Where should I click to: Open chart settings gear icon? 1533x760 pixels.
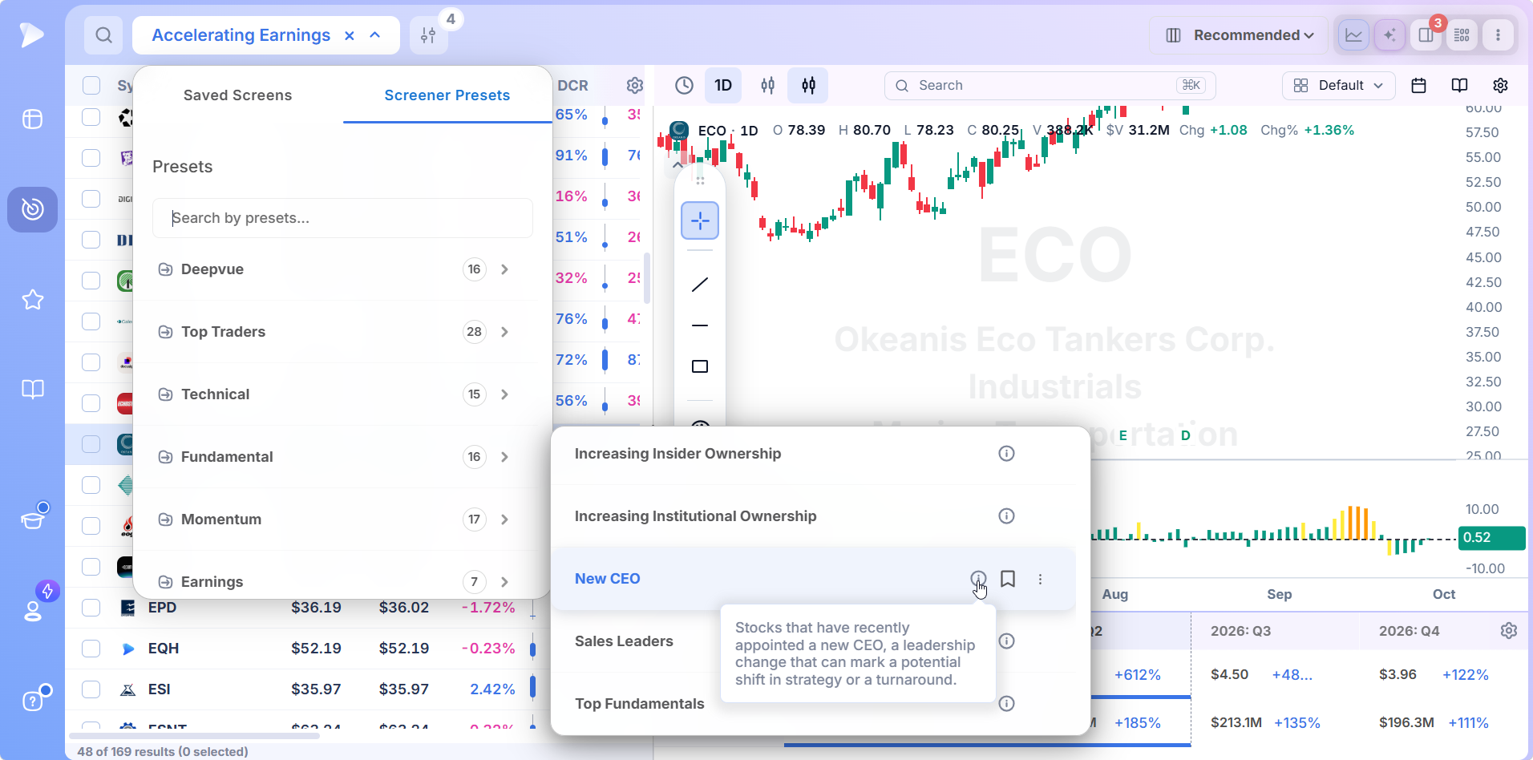point(1501,86)
